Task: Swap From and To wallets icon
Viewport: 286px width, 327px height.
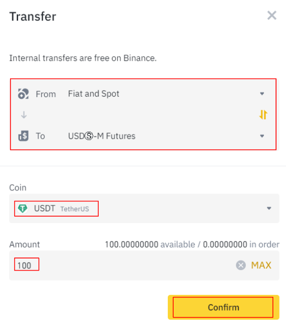Action: pyautogui.click(x=263, y=114)
